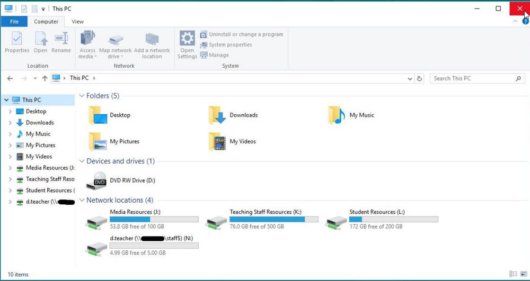
Task: Maximize the This PC window
Action: (x=498, y=8)
